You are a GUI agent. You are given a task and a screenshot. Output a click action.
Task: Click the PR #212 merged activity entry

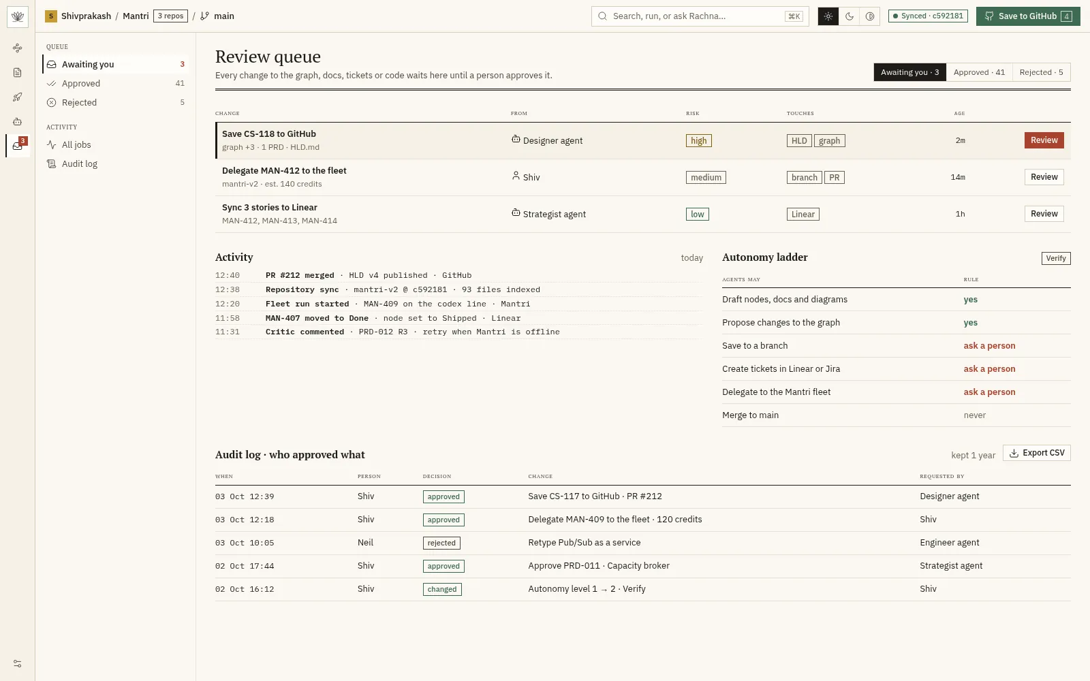point(459,275)
